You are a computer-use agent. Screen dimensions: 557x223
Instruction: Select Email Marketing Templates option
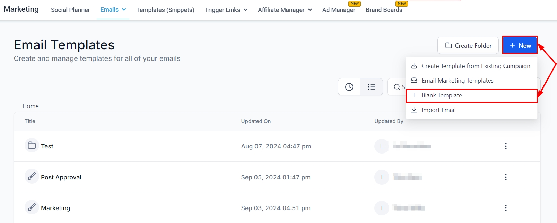(x=457, y=81)
